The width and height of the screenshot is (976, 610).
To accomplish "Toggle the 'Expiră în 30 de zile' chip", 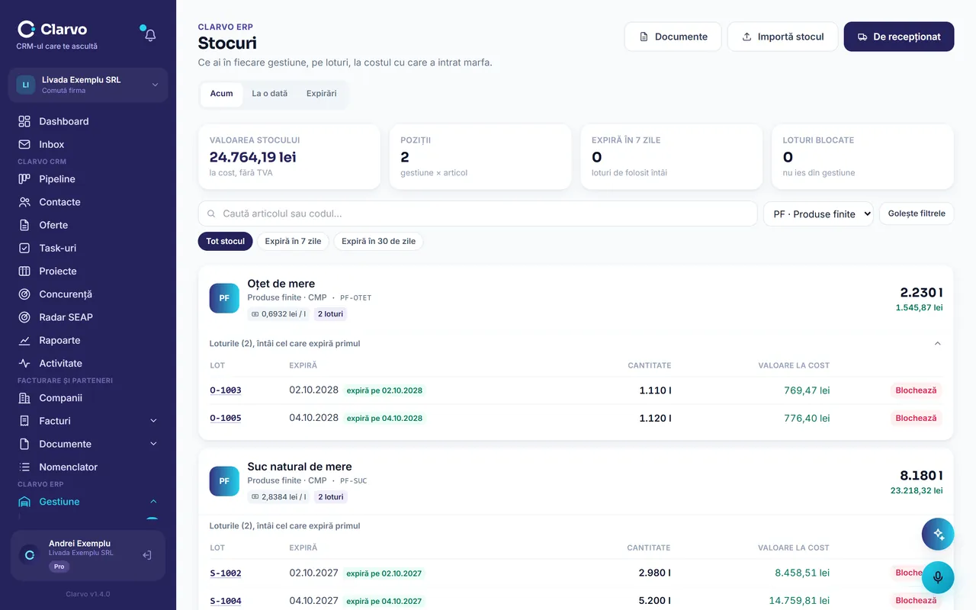I will click(x=378, y=241).
